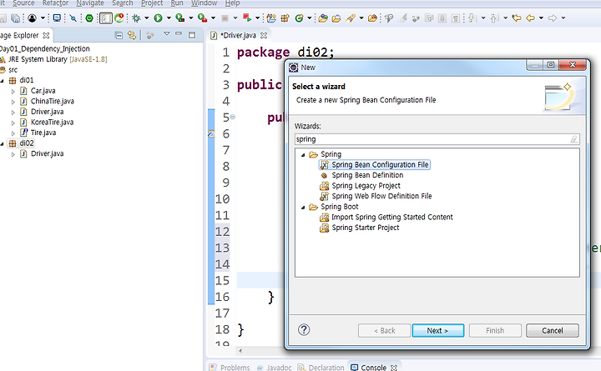Viewport: 601px width, 371px height.
Task: Switch to the Problems tab
Action: tap(230, 367)
